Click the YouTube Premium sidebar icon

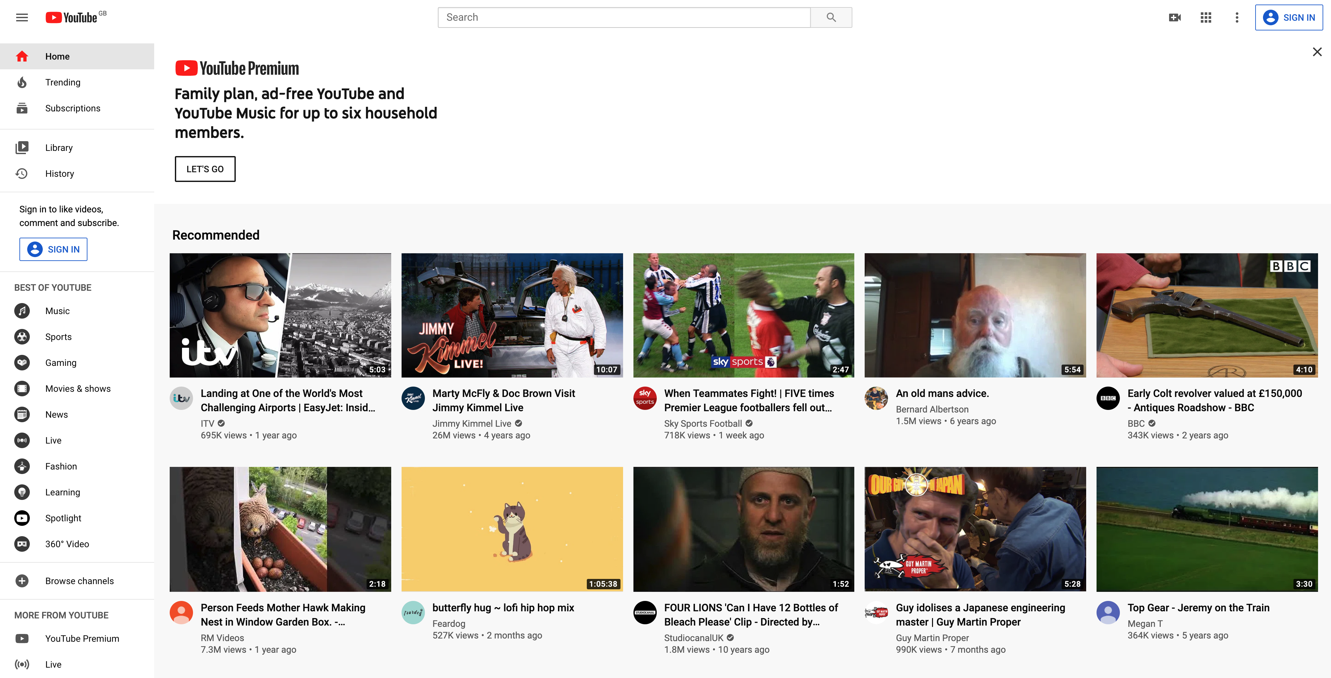point(22,638)
